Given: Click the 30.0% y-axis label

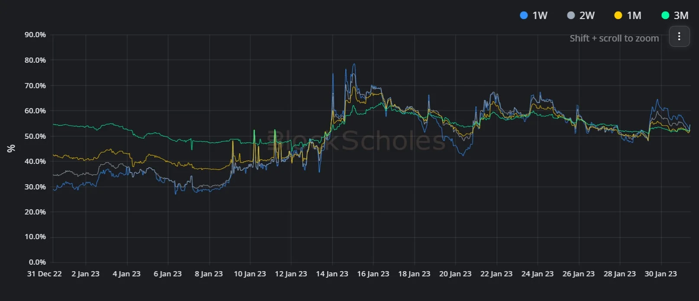Looking at the screenshot, I should pos(35,187).
